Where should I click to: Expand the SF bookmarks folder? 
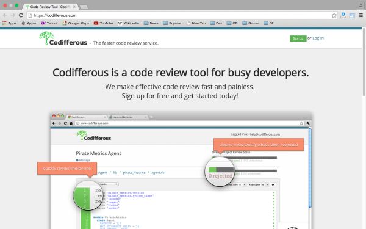pos(268,23)
